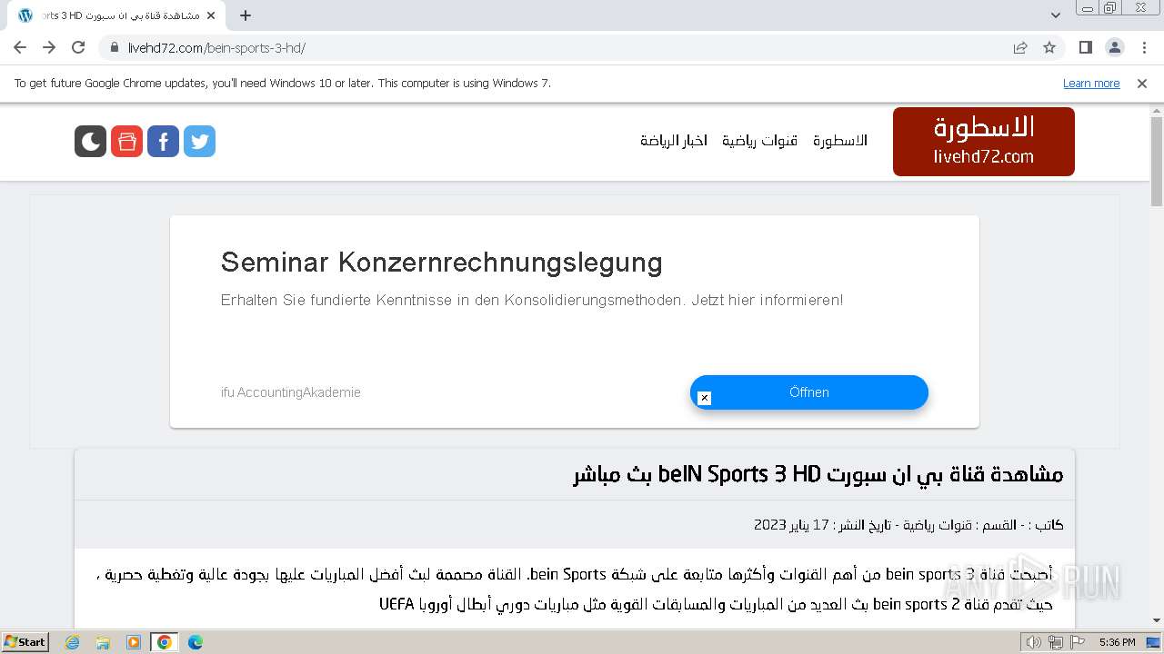Open File Explorer from taskbar

coord(103,642)
